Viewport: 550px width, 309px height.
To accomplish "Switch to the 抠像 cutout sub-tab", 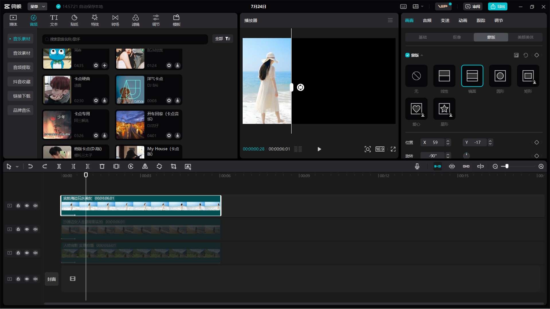I will pyautogui.click(x=457, y=37).
